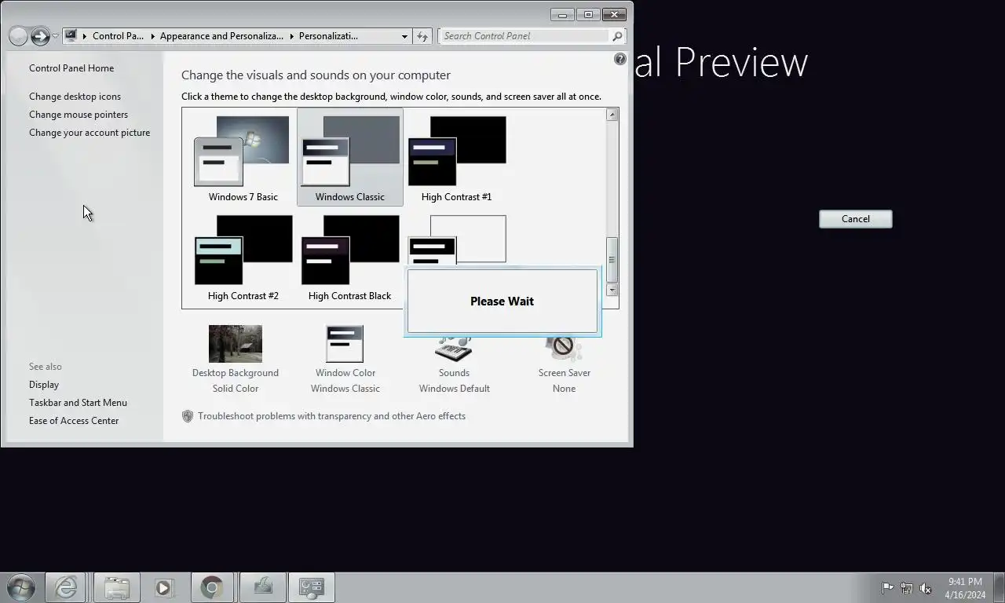Select the Windows Classic theme
The height and width of the screenshot is (603, 1005).
[x=349, y=159]
